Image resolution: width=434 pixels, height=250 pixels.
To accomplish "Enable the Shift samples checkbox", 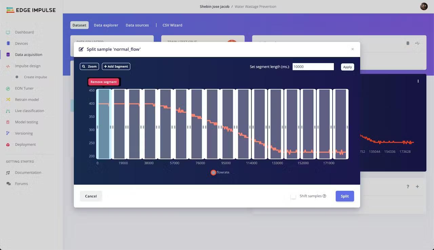I will point(293,196).
